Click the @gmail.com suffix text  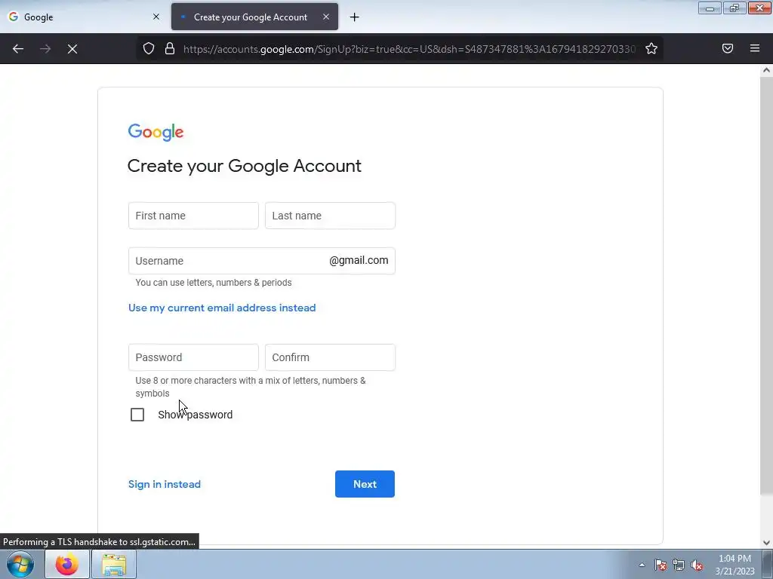(x=359, y=260)
